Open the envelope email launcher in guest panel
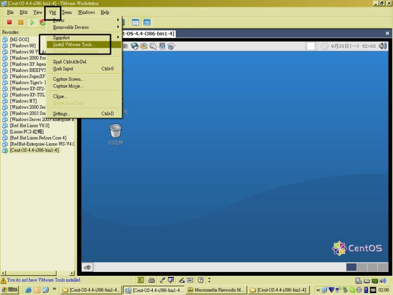Screen dimensions: 393x295 pyautogui.click(x=144, y=46)
